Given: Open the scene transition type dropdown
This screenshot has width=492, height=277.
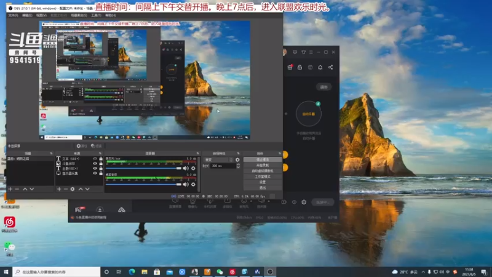Looking at the screenshot, I should pos(219,160).
